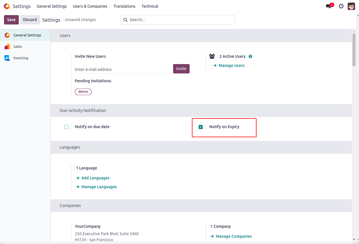The height and width of the screenshot is (244, 359).
Task: Open the discuss messages icon
Action: pyautogui.click(x=329, y=6)
